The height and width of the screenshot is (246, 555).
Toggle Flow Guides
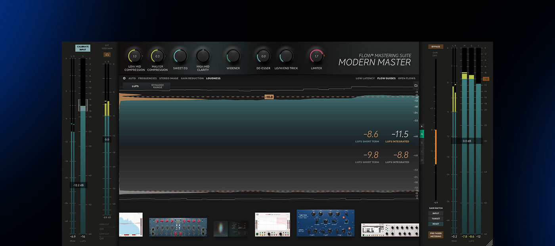click(x=387, y=78)
